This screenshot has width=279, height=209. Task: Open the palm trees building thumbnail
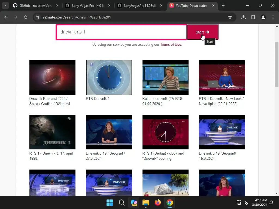click(165, 183)
